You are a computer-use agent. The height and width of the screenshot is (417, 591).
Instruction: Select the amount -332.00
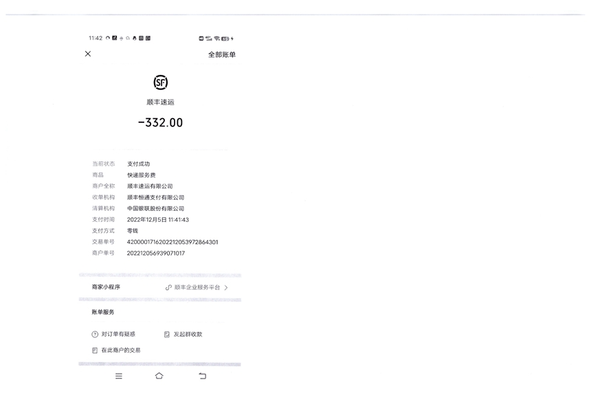161,122
